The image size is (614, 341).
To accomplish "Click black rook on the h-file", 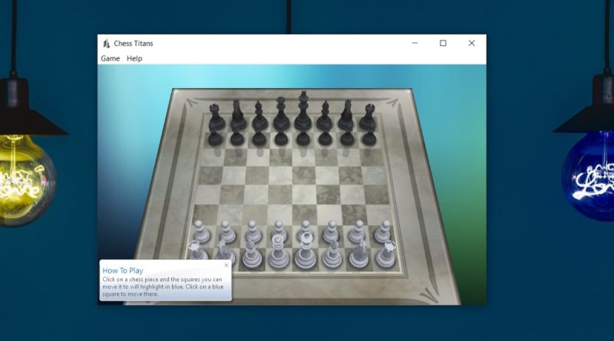I will pos(368,117).
